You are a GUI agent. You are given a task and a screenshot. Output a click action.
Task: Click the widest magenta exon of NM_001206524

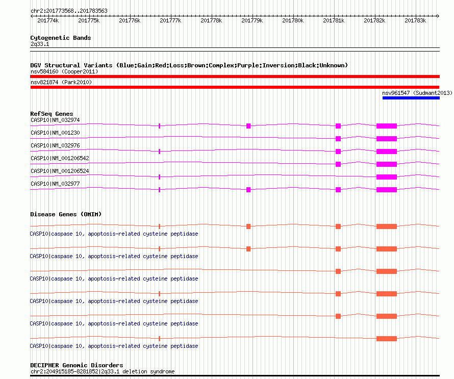tap(387, 177)
